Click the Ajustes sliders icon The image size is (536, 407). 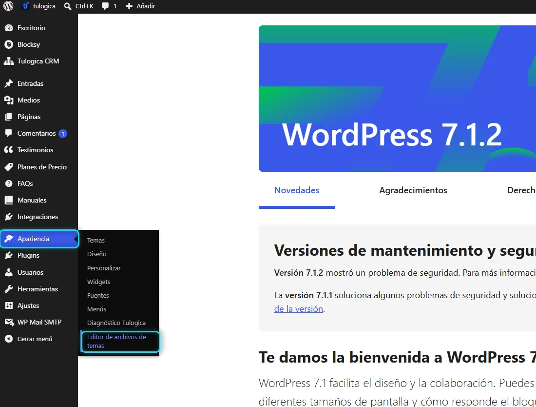[9, 305]
